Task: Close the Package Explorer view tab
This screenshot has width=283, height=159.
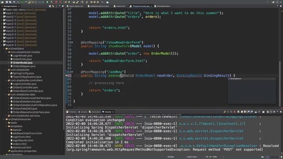Action: [x=19, y=6]
